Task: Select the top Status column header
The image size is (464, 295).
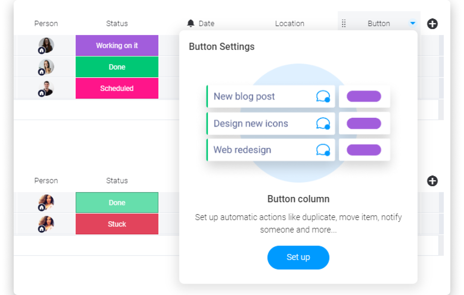Action: pyautogui.click(x=117, y=23)
